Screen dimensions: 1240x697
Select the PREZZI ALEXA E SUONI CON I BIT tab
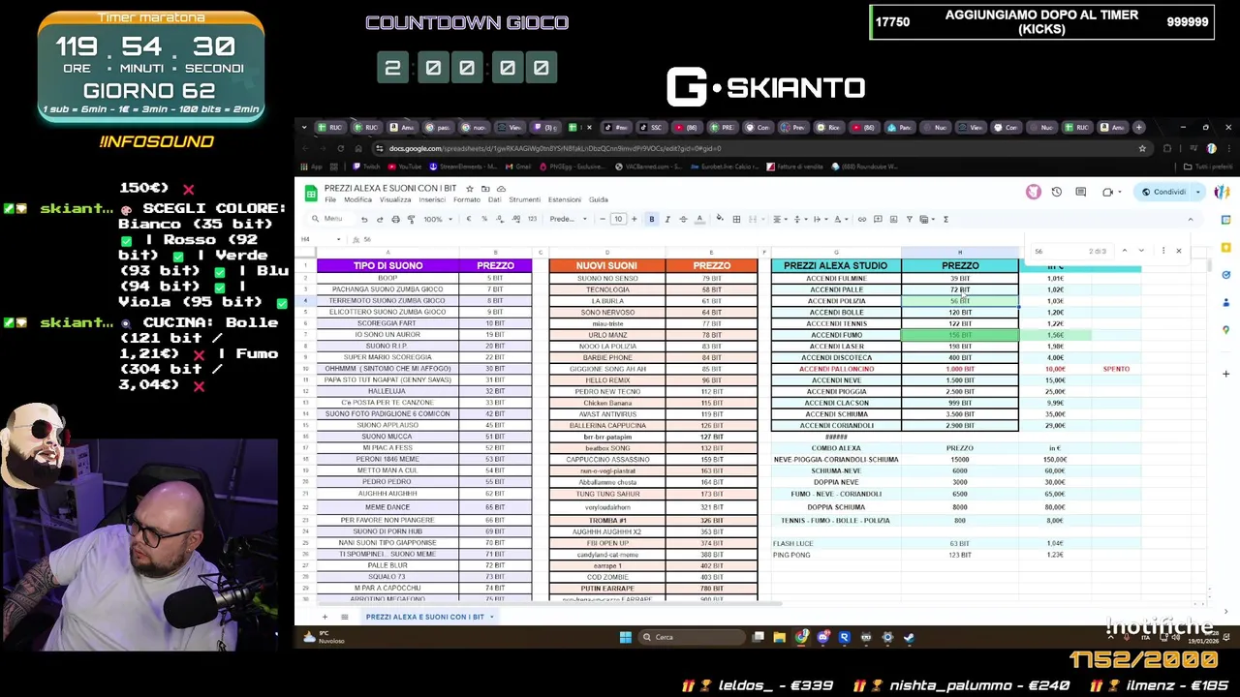pyautogui.click(x=430, y=617)
